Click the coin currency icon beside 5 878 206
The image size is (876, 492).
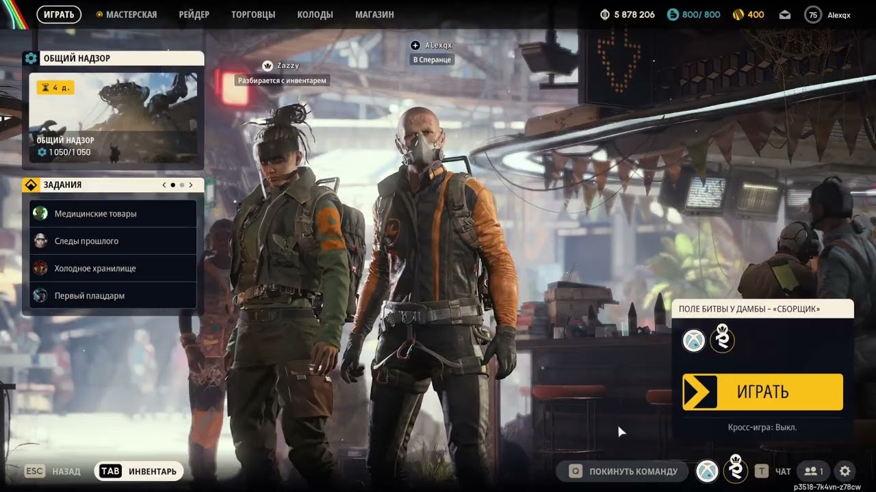[x=605, y=14]
